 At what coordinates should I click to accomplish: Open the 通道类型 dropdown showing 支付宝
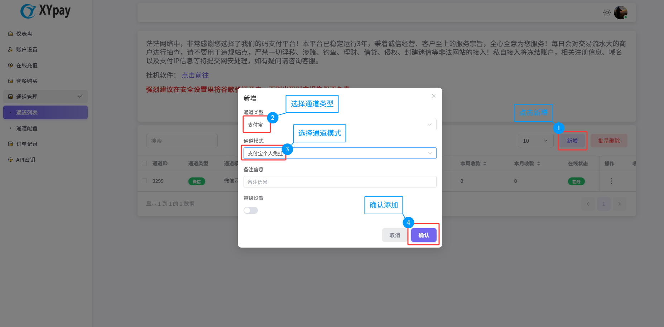coord(340,125)
